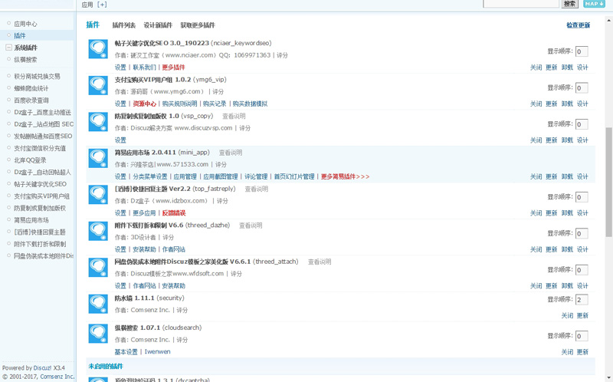Open 分类菜单设置 for 简易应用市场

click(150, 176)
